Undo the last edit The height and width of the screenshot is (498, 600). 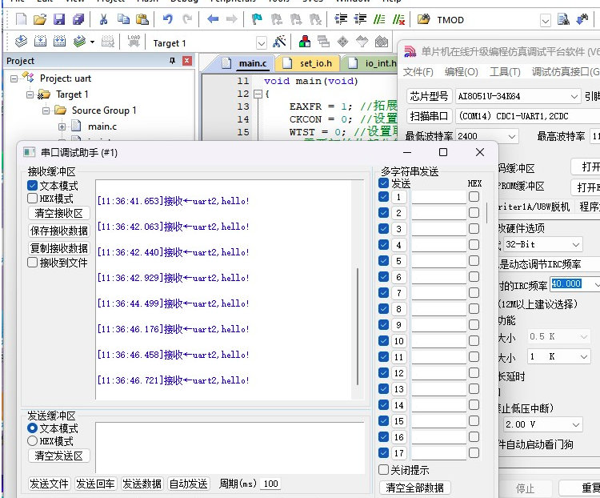pyautogui.click(x=168, y=19)
